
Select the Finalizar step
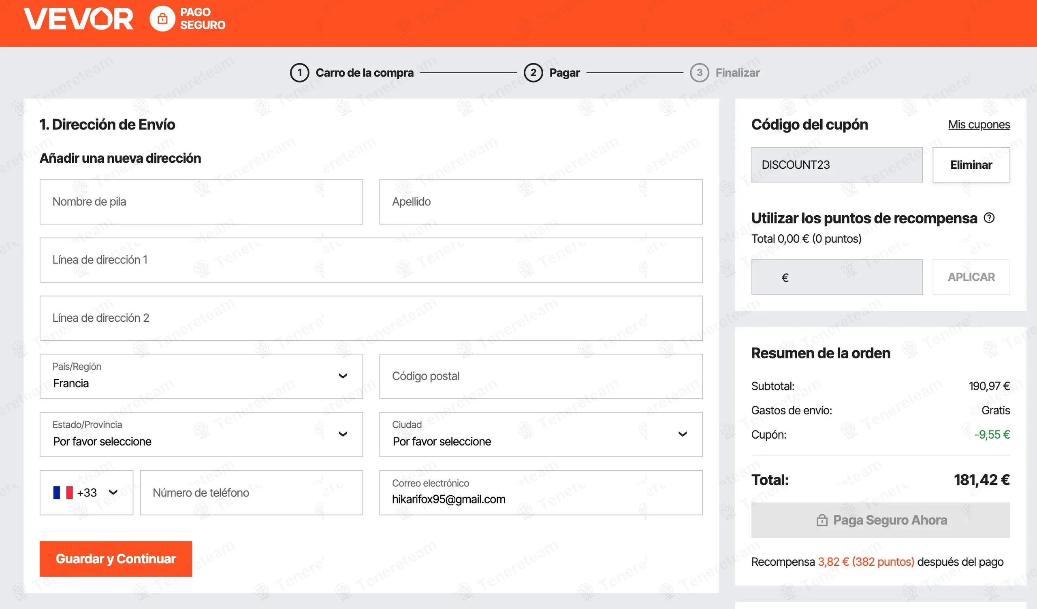tap(737, 73)
